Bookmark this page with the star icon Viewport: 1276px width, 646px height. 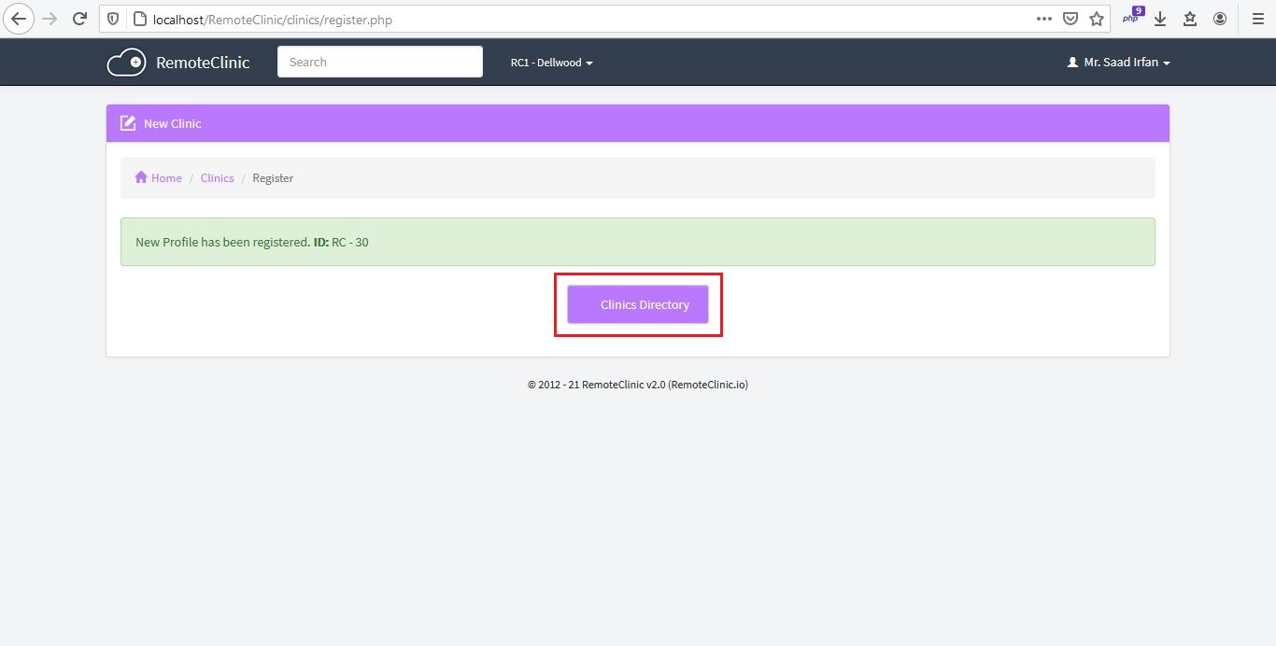tap(1097, 19)
